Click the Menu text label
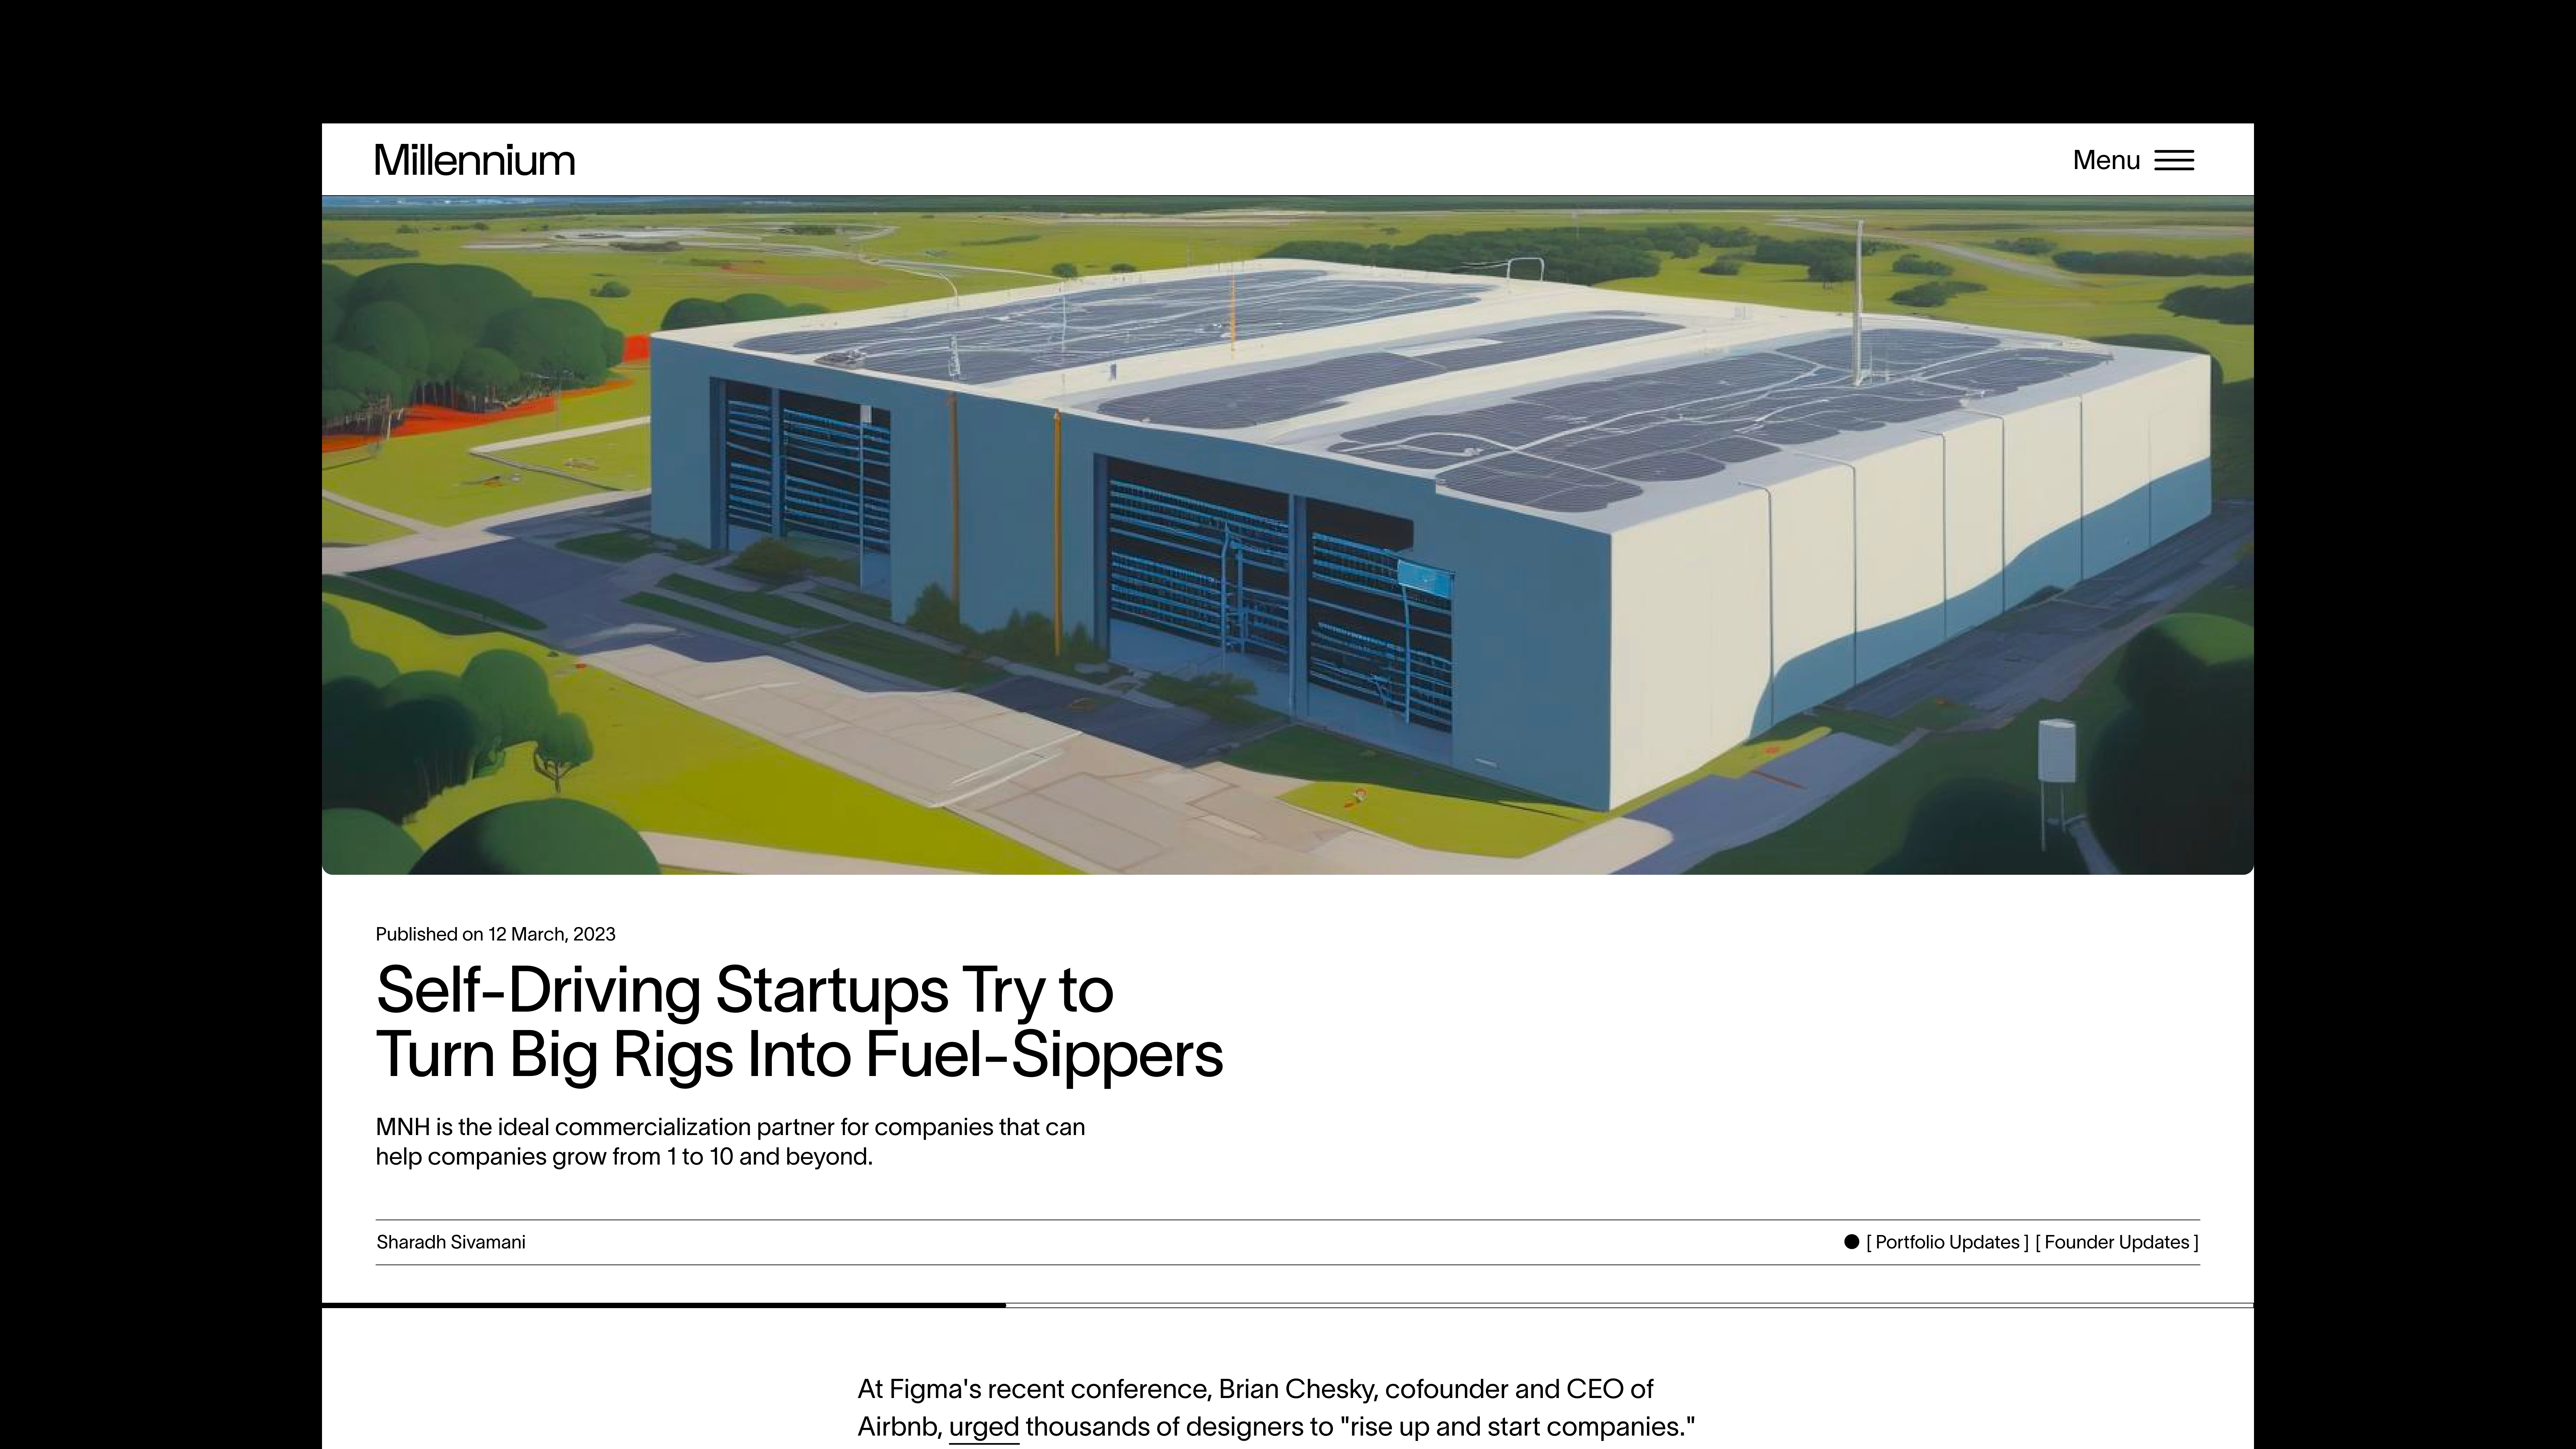This screenshot has height=1449, width=2576. tap(2106, 160)
